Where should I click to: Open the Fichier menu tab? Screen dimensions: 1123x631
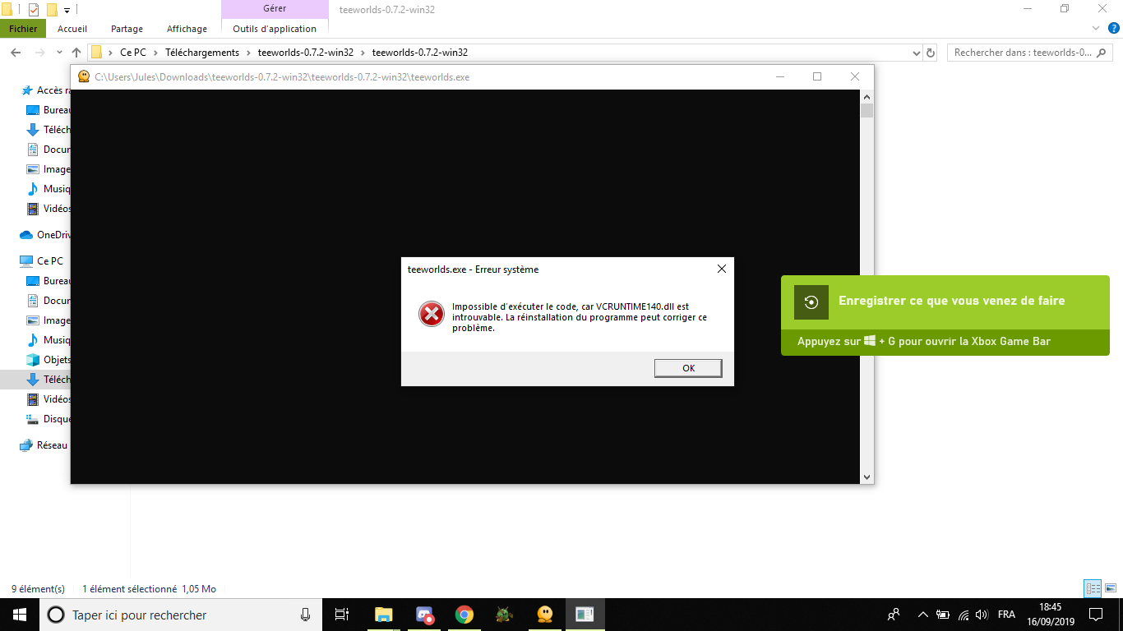pos(23,29)
